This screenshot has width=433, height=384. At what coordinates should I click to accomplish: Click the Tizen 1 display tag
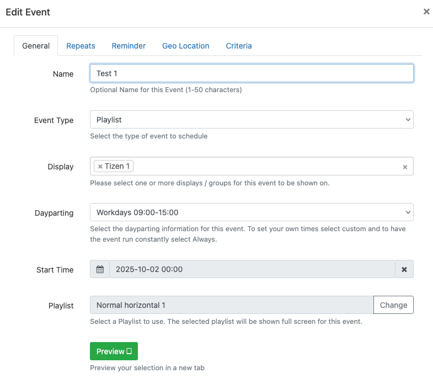117,166
